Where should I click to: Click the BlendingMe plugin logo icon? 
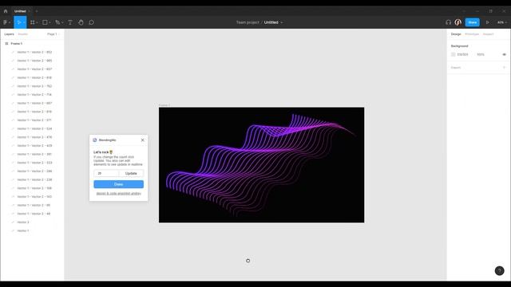point(95,140)
